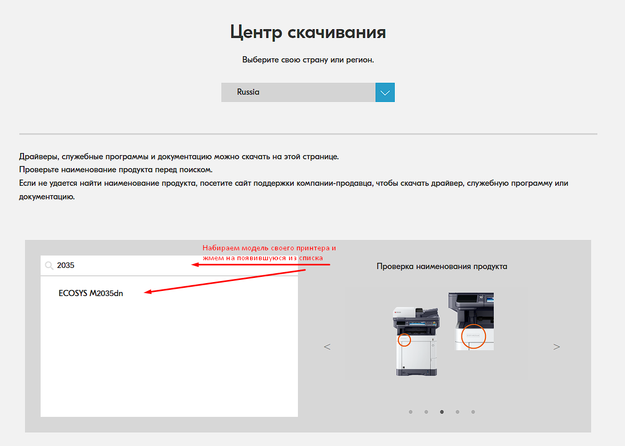625x446 pixels.
Task: Select ECOSYS M2035dn from search results
Action: pos(91,293)
